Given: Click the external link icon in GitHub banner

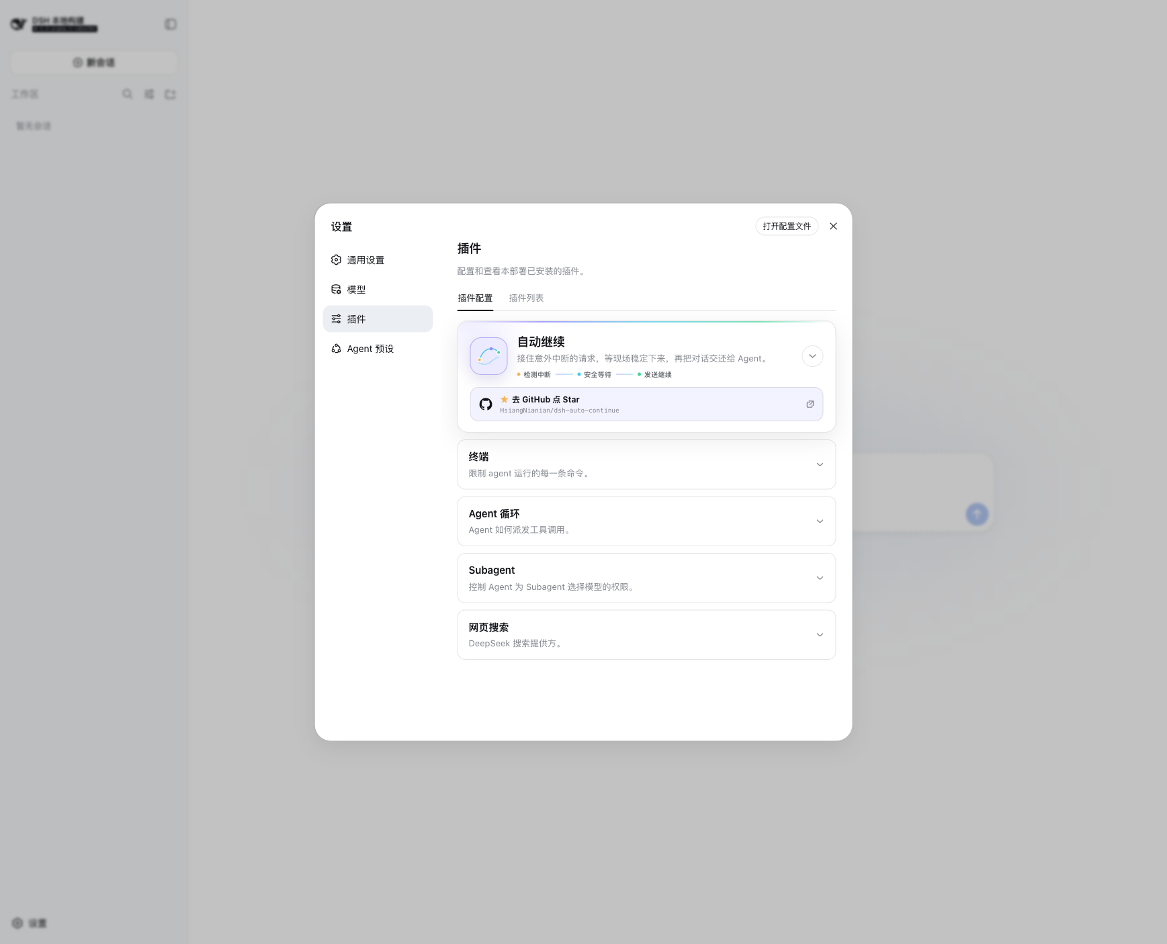Looking at the screenshot, I should point(810,404).
